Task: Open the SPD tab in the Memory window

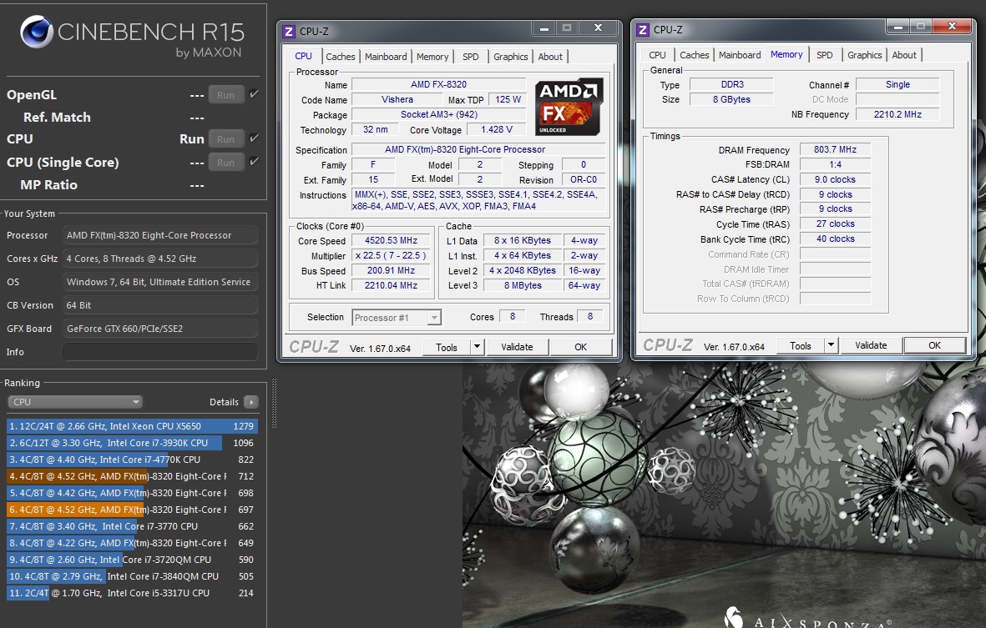Action: [x=824, y=55]
